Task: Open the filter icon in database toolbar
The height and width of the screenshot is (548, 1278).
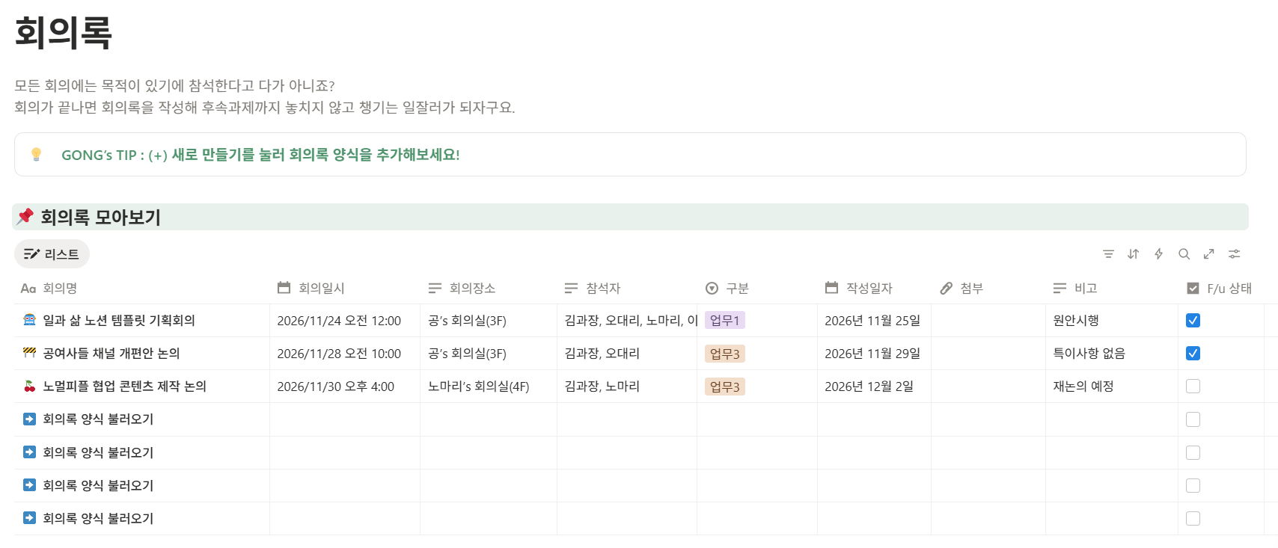Action: [1108, 254]
